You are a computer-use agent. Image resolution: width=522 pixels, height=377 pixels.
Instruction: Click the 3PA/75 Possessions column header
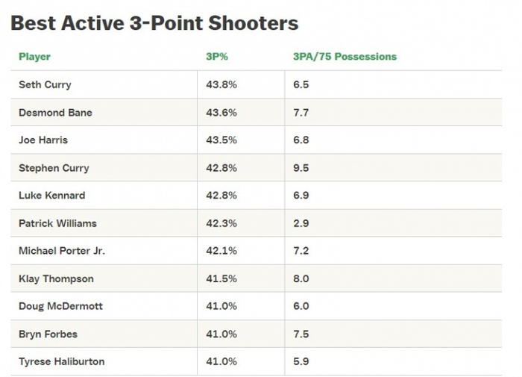click(345, 57)
